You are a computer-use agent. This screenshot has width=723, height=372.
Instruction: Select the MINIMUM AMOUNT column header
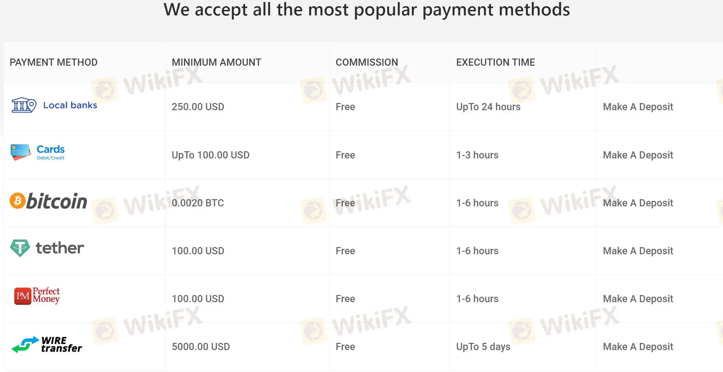click(x=216, y=62)
